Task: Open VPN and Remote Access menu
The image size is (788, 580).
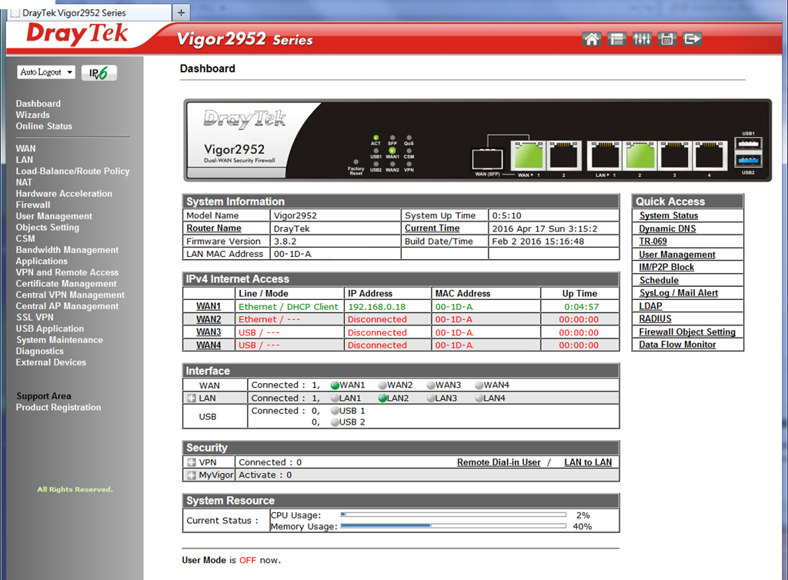Action: click(x=67, y=272)
